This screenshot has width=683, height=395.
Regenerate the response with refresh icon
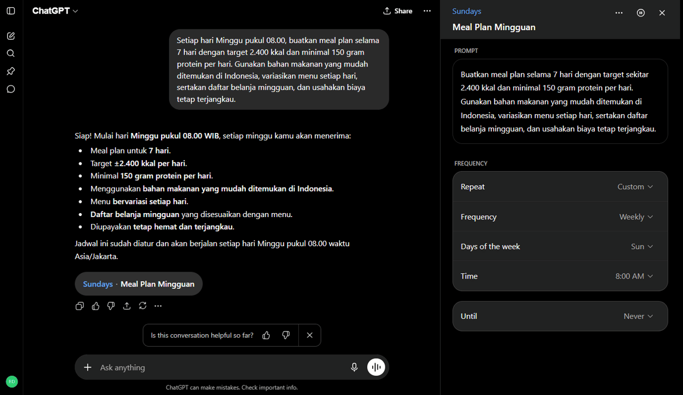[x=143, y=306]
